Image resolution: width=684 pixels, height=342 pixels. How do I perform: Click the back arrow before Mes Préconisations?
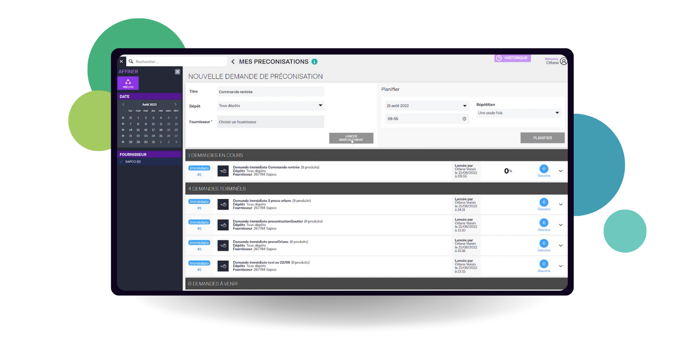pos(233,62)
